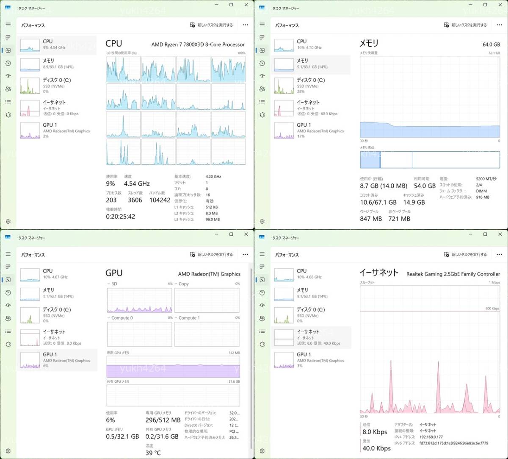This screenshot has width=508, height=459.
Task: Open more options (…) in the イーサネット details window
Action: [499, 255]
